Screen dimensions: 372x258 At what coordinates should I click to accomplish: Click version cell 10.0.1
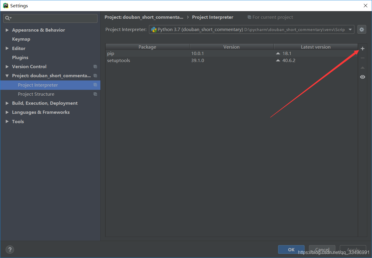(197, 54)
